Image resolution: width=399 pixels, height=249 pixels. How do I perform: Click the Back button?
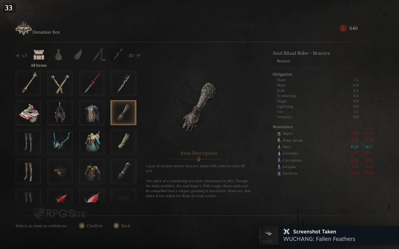[122, 226]
